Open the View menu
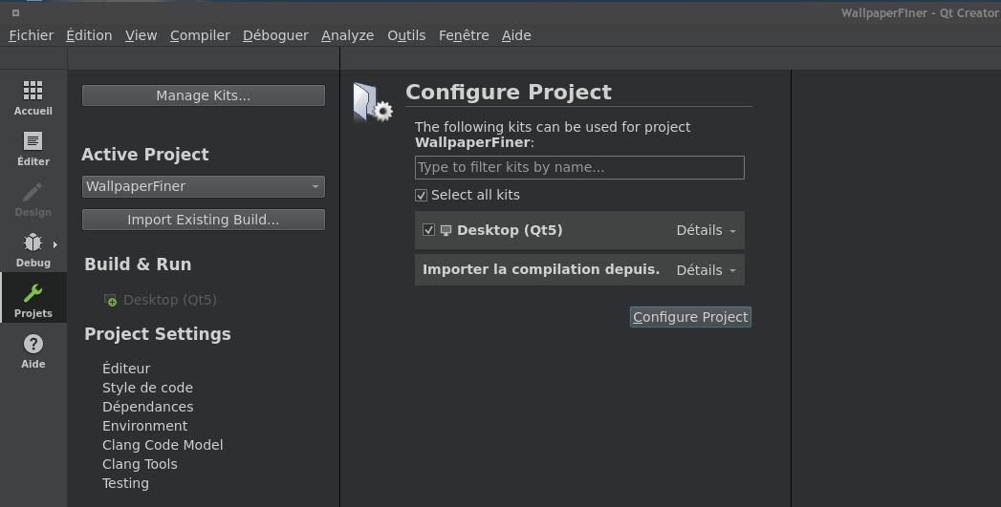Screen dimensions: 1001x507 (x=141, y=35)
